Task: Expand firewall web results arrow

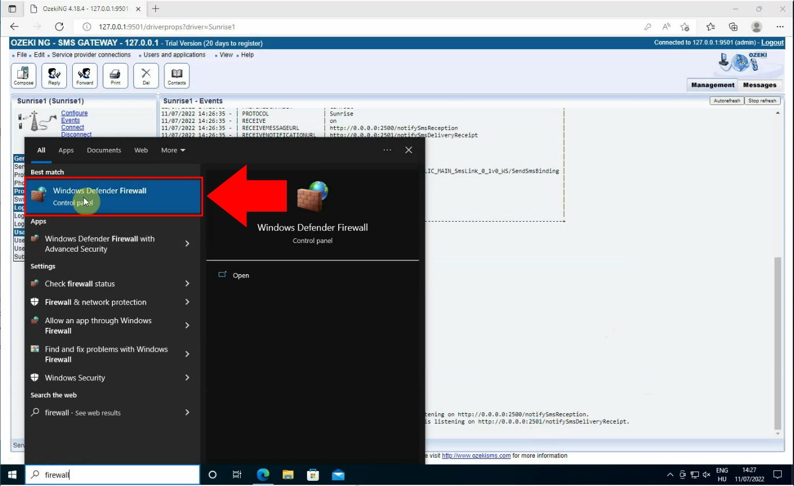Action: (187, 412)
